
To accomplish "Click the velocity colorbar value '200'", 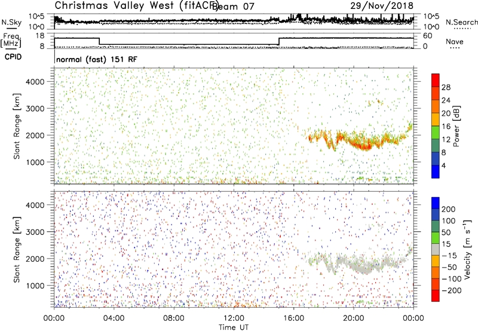I will (449, 209).
